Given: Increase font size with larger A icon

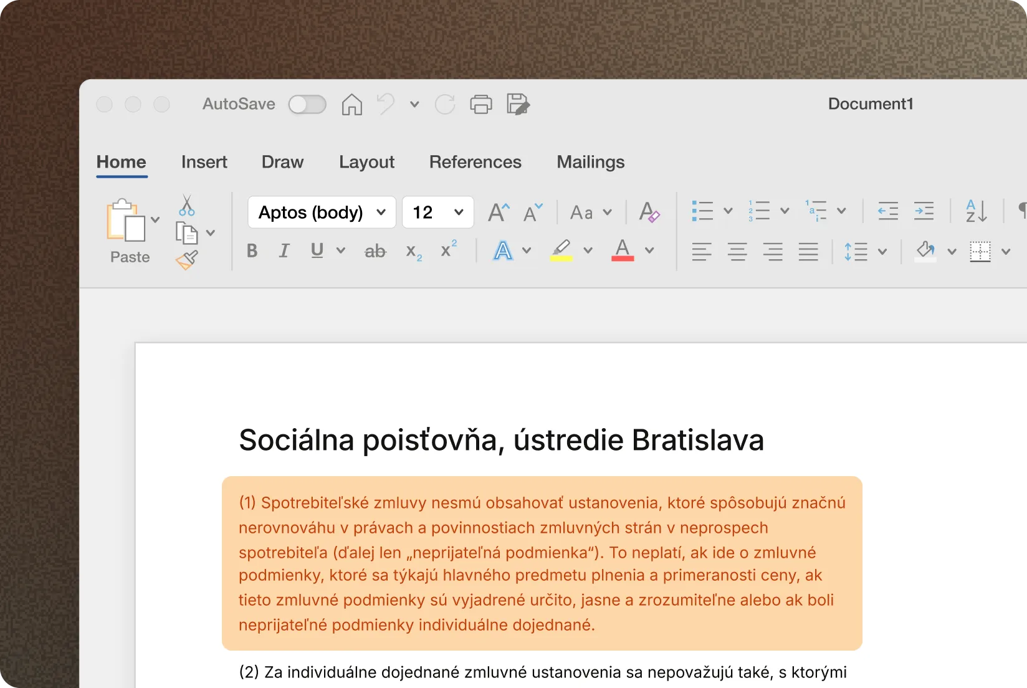Looking at the screenshot, I should [499, 213].
